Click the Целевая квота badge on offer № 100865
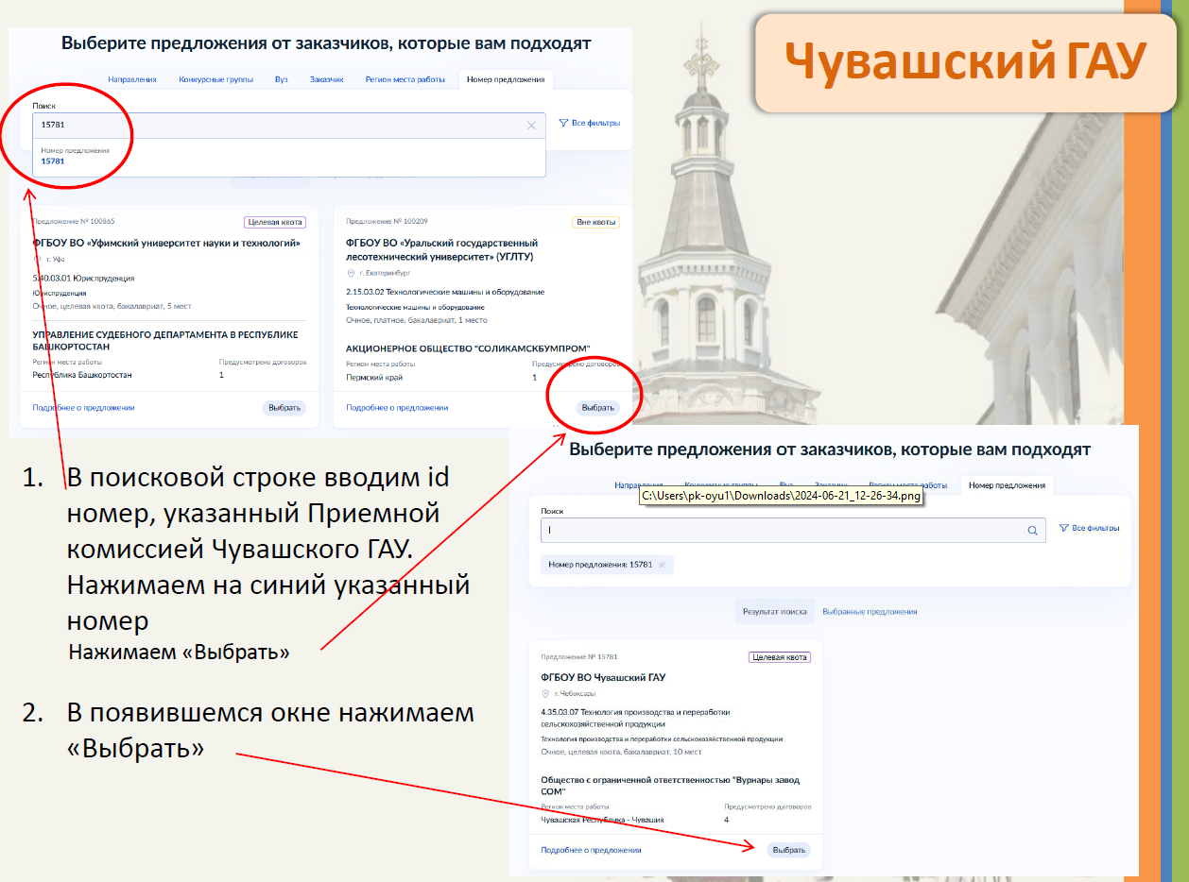 pos(275,222)
